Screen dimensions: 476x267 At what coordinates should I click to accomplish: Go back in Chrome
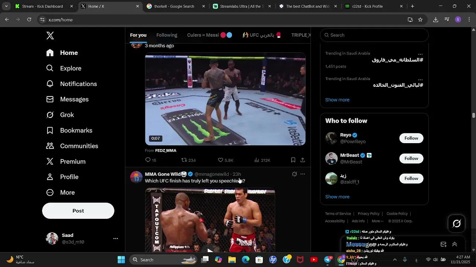pos(7,20)
